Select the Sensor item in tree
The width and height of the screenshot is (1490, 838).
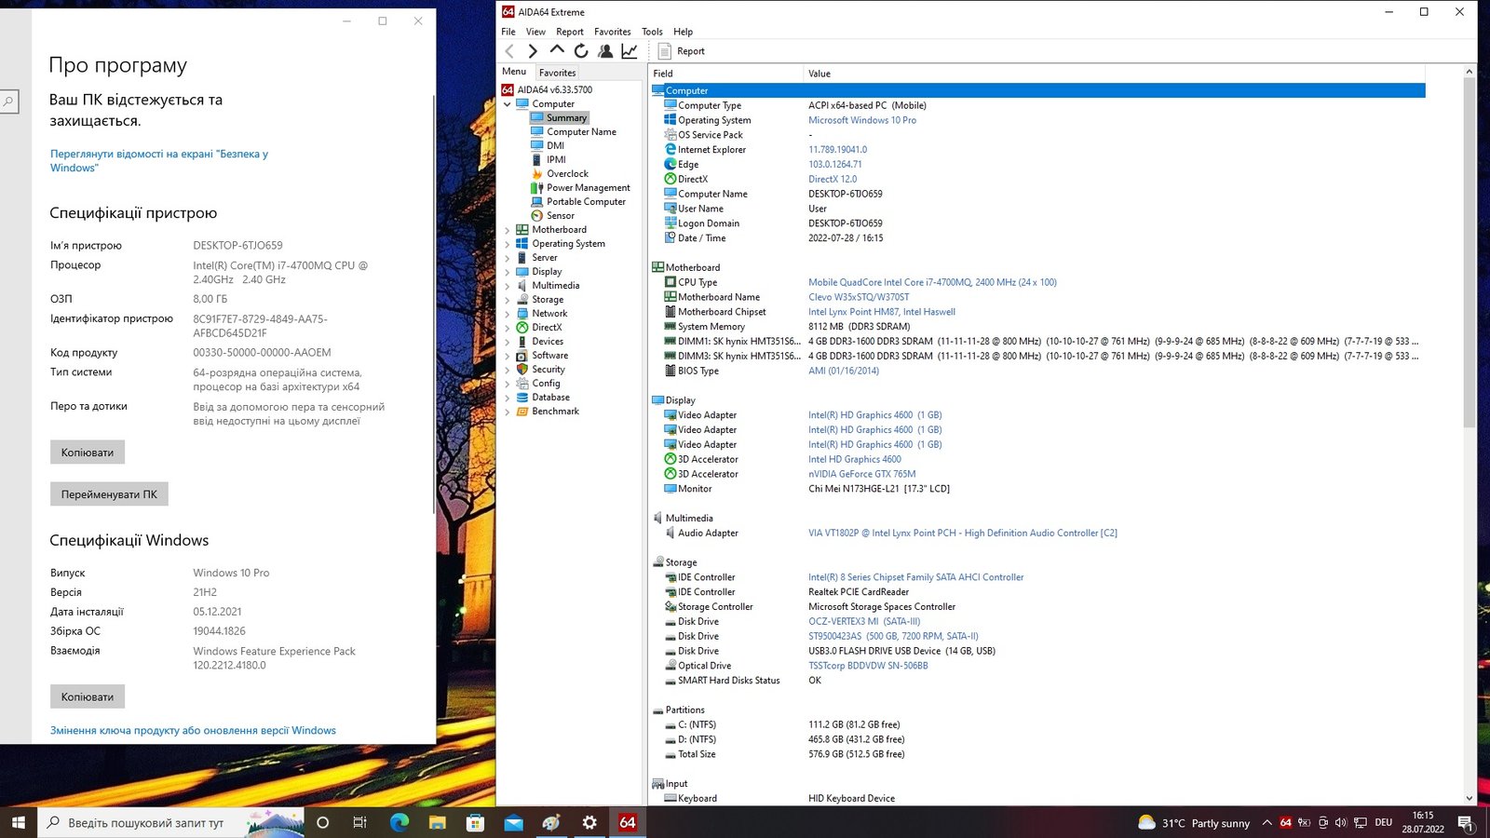pos(560,216)
